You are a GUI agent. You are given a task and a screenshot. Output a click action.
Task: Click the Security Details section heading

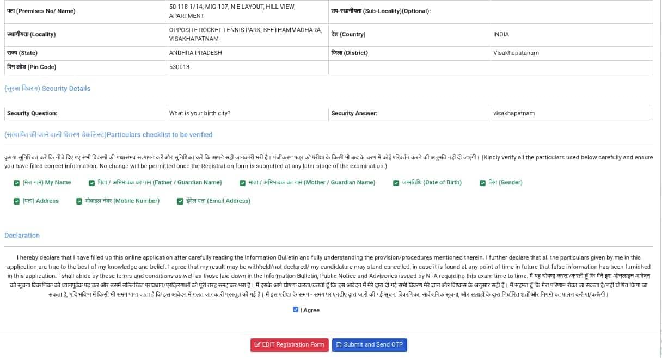pyautogui.click(x=47, y=89)
